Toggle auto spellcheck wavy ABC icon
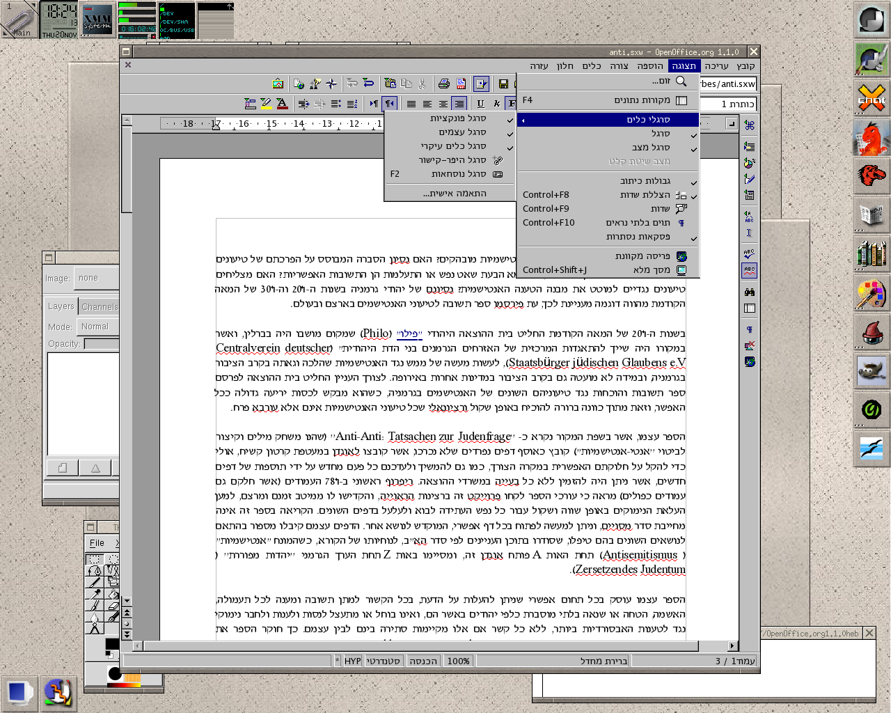 click(749, 270)
